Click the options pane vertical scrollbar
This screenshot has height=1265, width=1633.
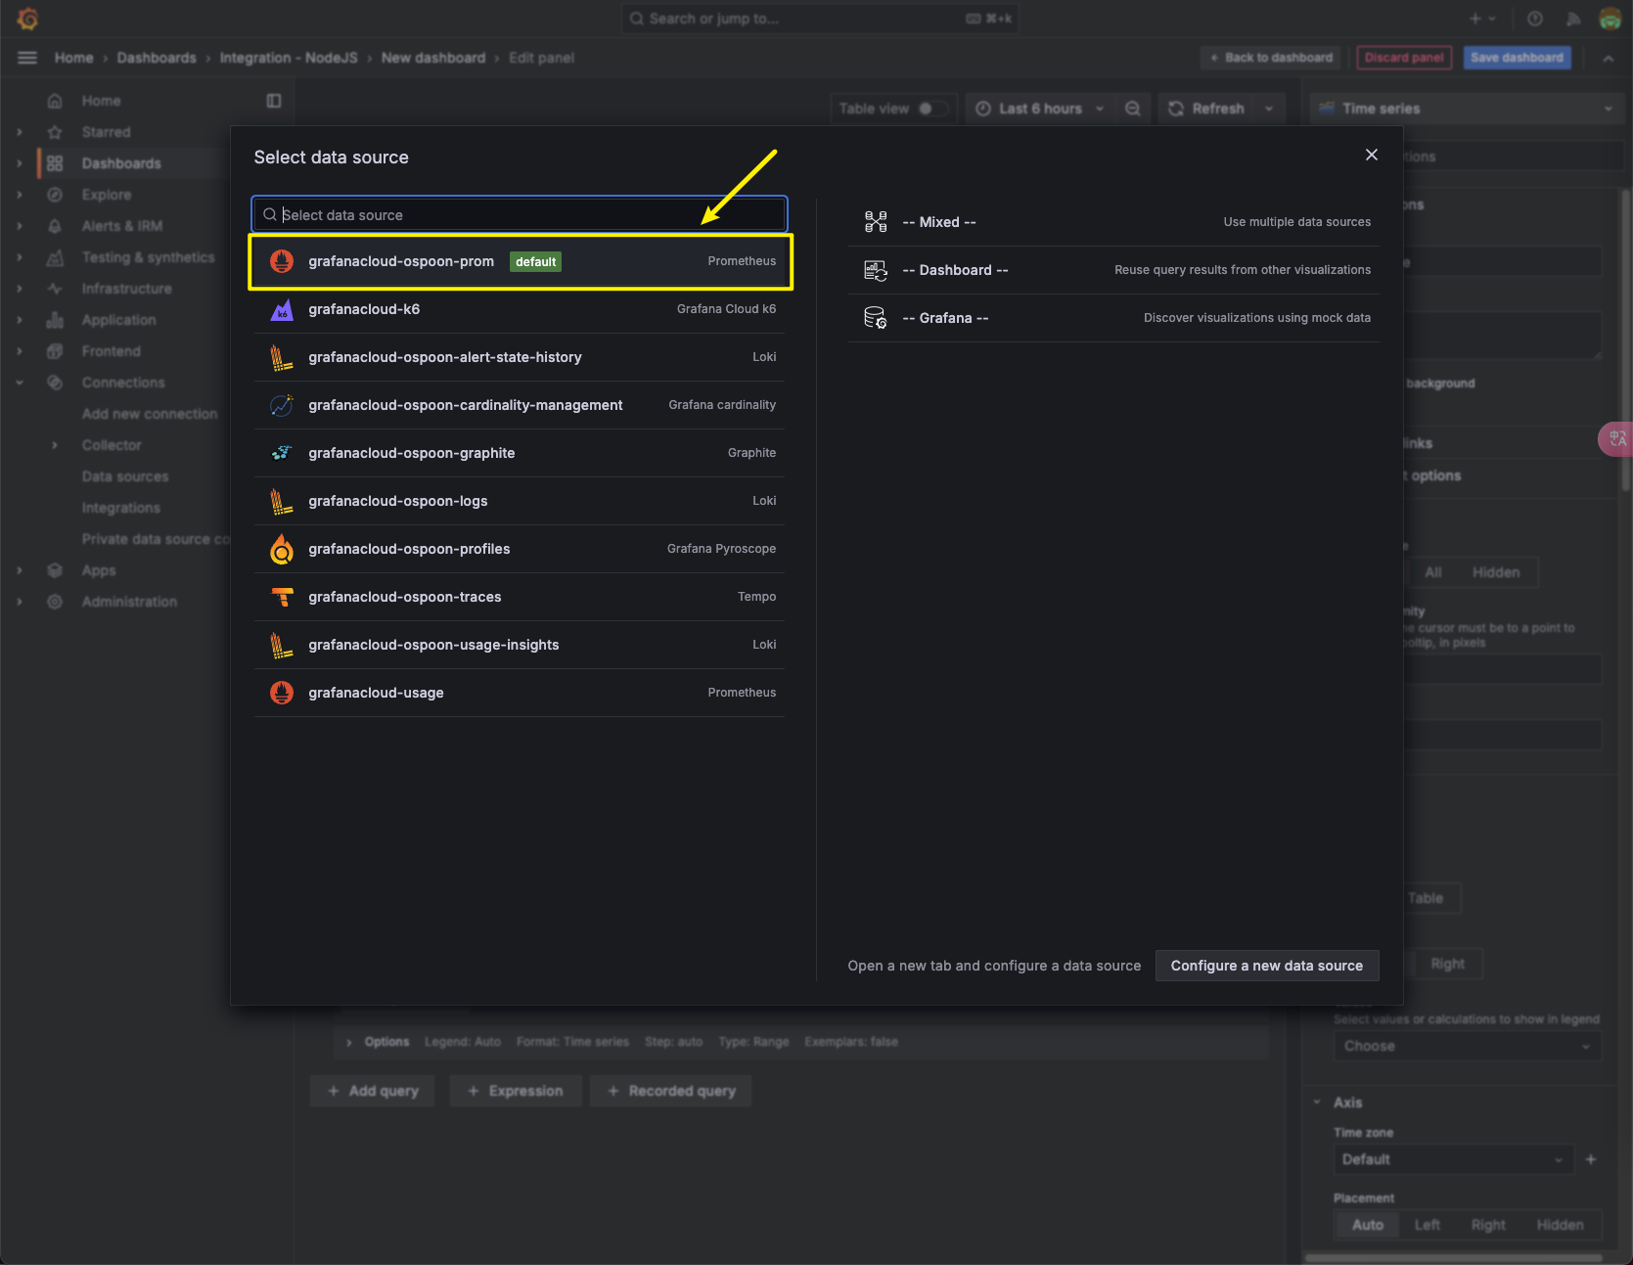1626,342
